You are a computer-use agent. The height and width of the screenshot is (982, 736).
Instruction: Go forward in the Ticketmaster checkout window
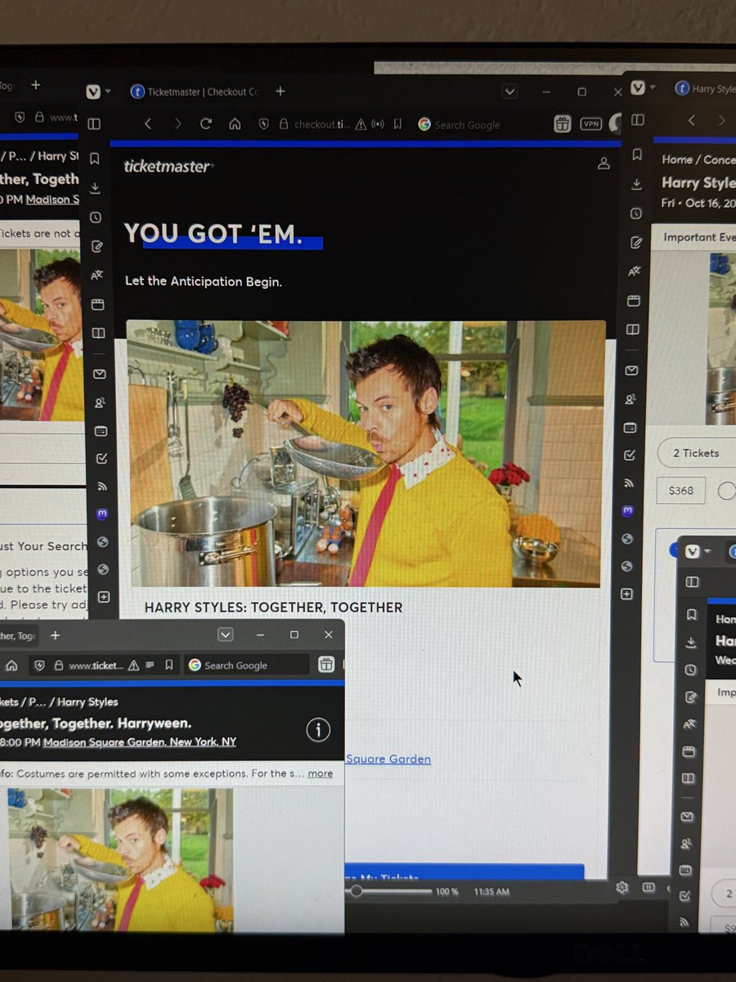pos(177,124)
